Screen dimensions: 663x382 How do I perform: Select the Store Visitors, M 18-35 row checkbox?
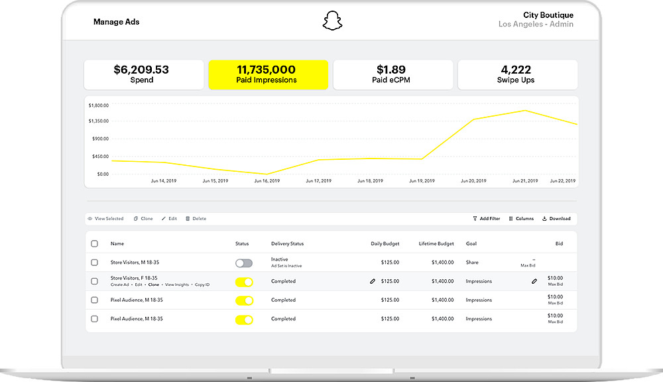(x=94, y=263)
